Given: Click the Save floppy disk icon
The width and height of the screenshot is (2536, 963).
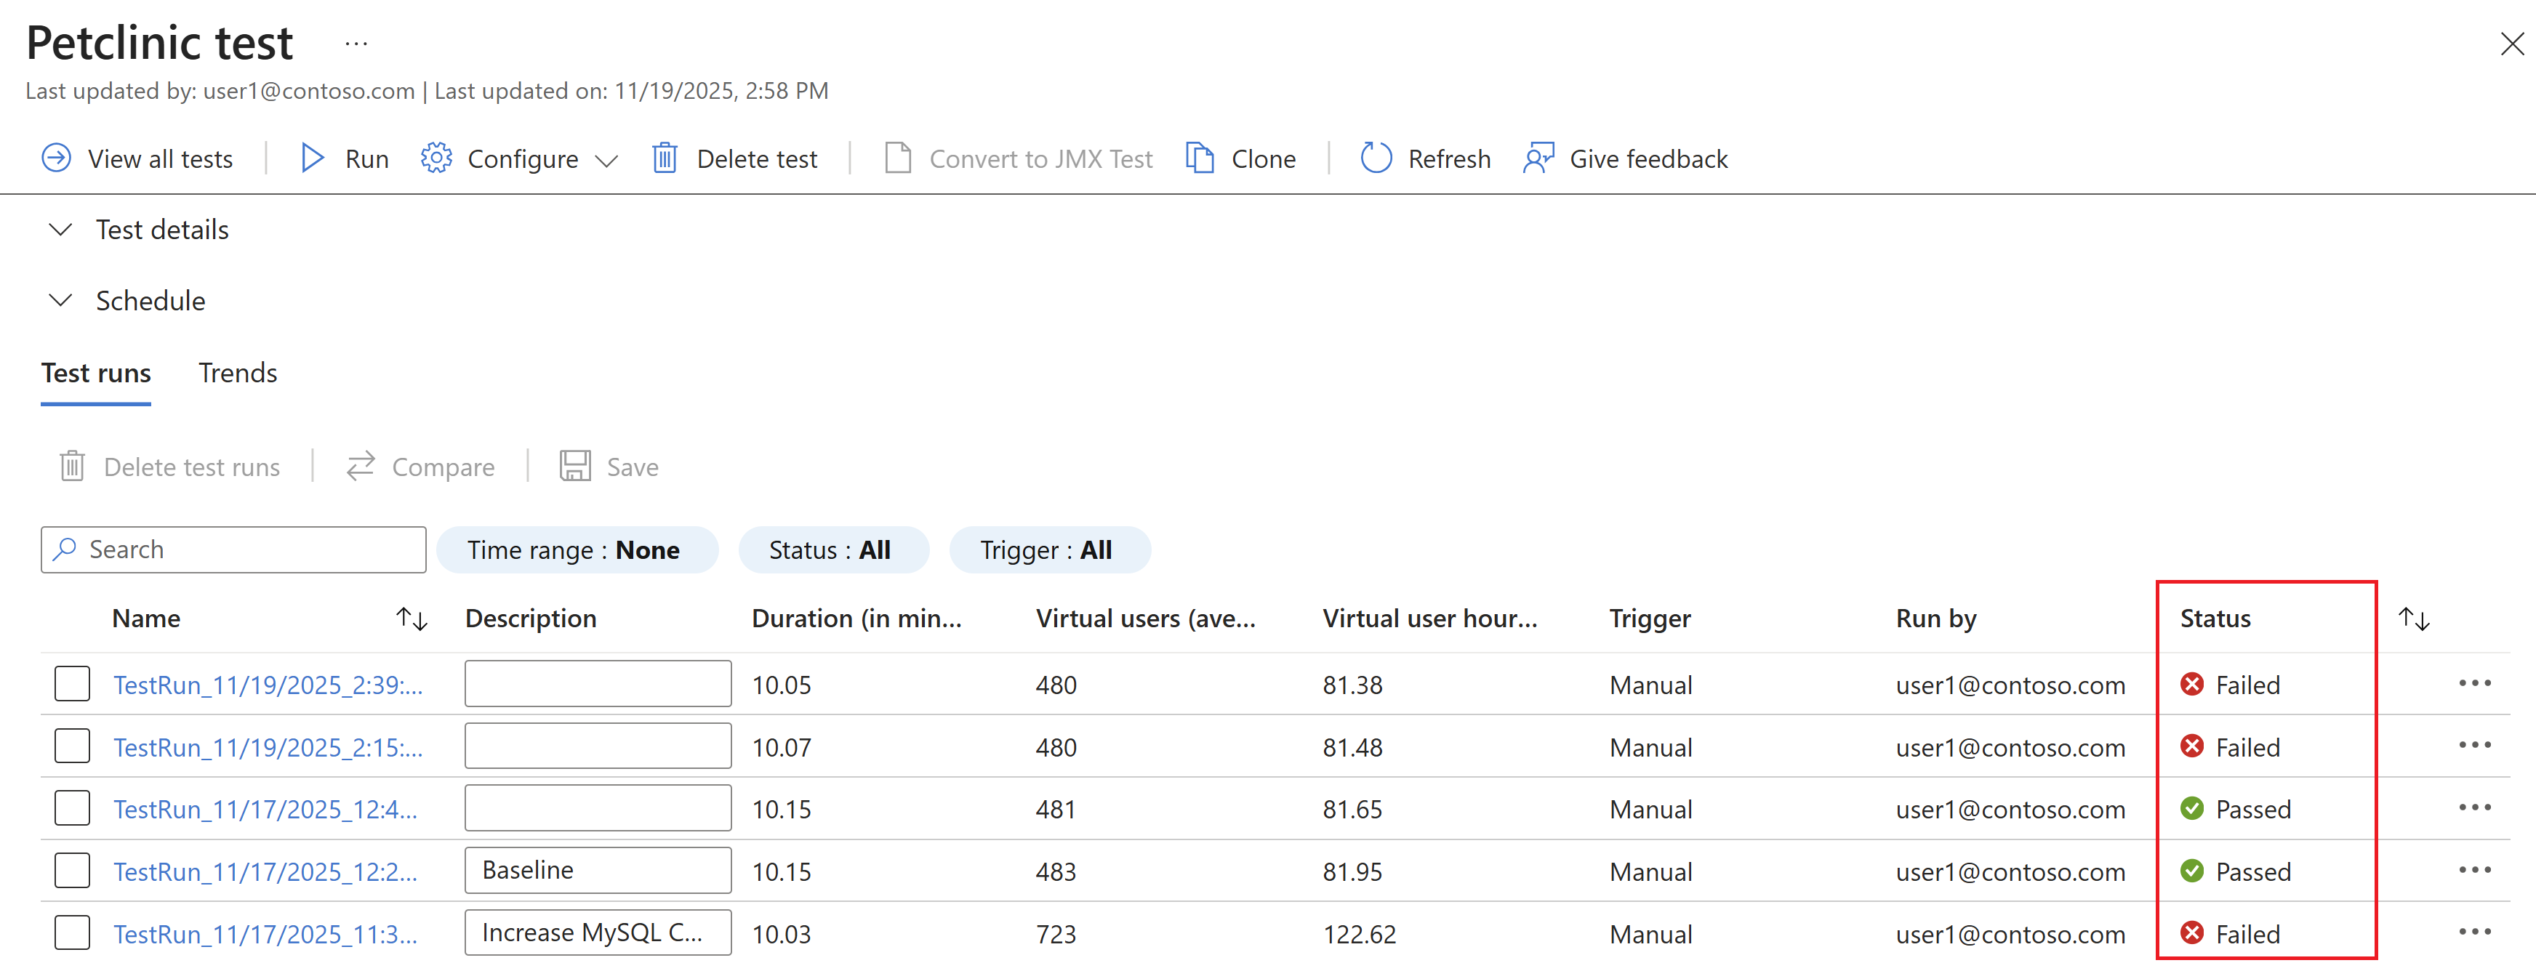Looking at the screenshot, I should (575, 467).
